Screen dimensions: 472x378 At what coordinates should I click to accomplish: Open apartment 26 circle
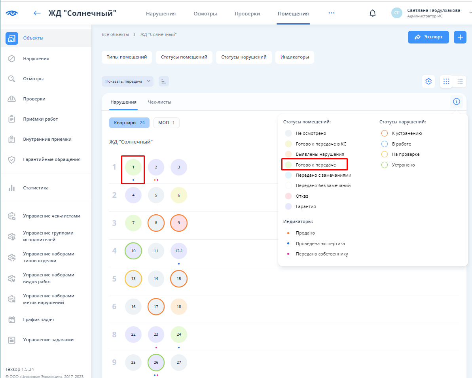coord(156,363)
